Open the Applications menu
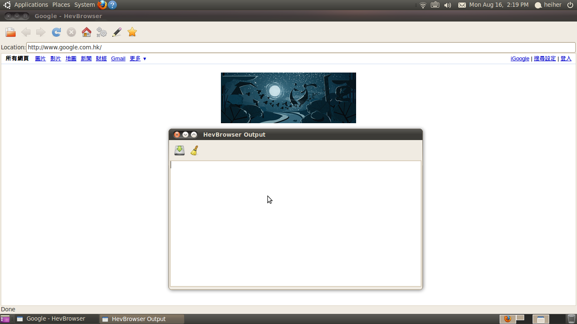577x324 pixels. pyautogui.click(x=31, y=5)
